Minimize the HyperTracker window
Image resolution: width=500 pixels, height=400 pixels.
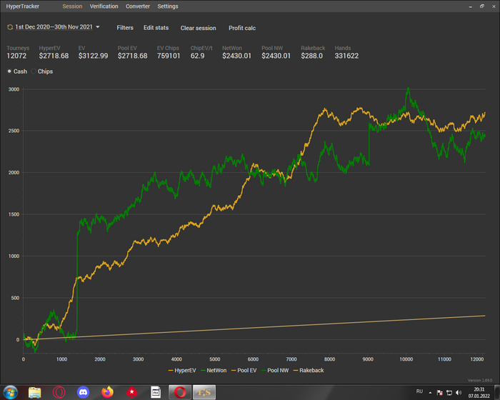click(470, 6)
